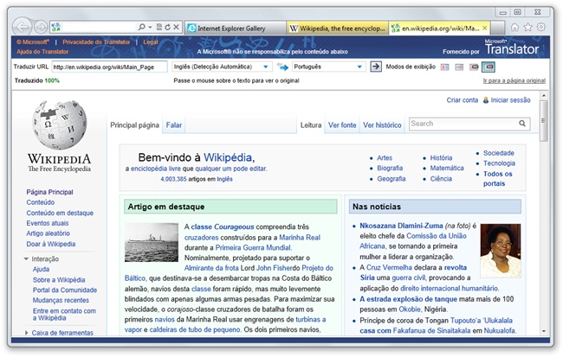Screen dimensions: 563x357
Task: Click the search magnifier in address bar
Action: (141, 27)
